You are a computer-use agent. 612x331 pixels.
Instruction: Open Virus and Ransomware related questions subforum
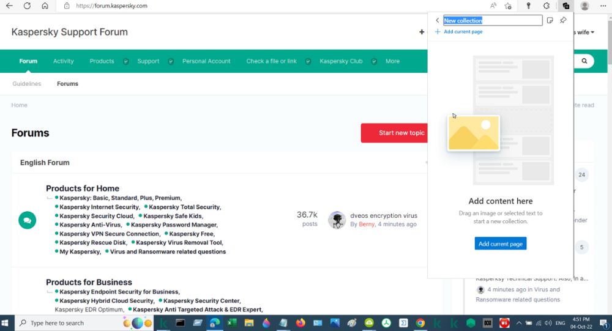coord(168,251)
